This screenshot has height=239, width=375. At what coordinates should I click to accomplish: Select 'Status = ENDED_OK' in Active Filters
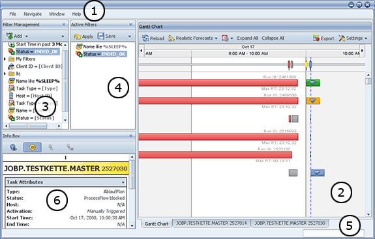101,54
